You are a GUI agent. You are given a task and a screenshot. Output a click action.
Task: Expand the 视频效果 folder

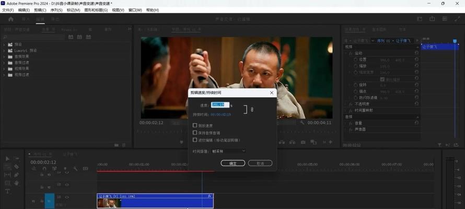click(x=4, y=68)
